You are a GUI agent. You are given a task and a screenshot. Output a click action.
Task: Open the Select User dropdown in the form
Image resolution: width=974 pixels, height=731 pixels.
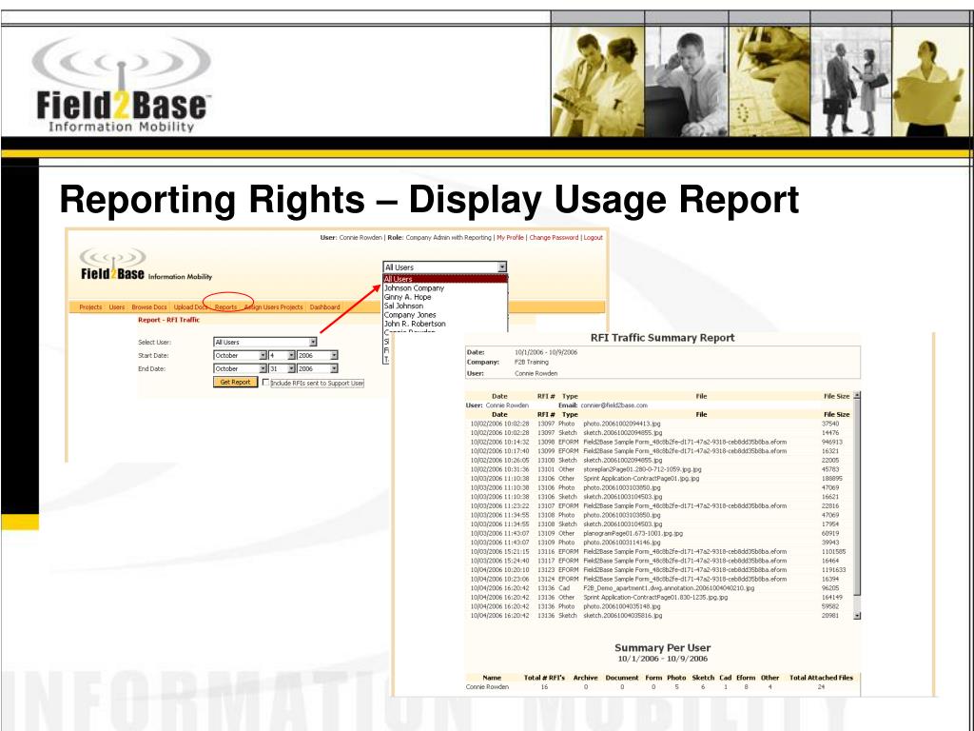pyautogui.click(x=265, y=342)
